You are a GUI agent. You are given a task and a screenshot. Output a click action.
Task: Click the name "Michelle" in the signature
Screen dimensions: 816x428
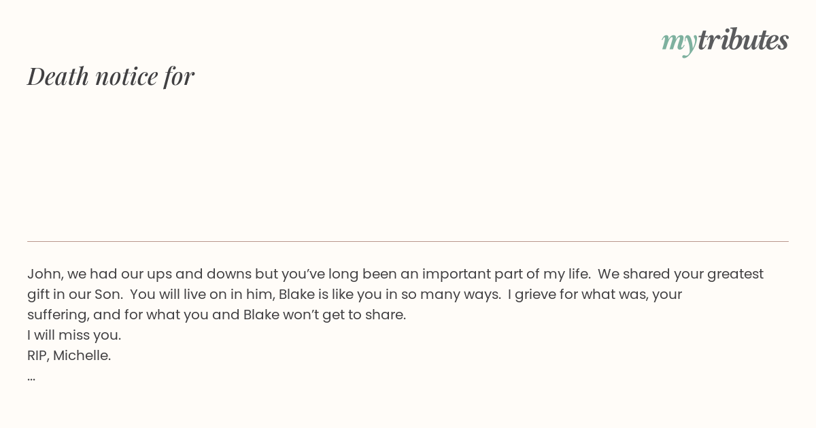(x=82, y=355)
